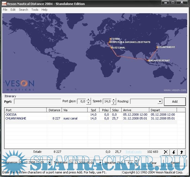The height and width of the screenshot is (177, 190).
Task: Click the delete row X icon
Action: [166, 152]
